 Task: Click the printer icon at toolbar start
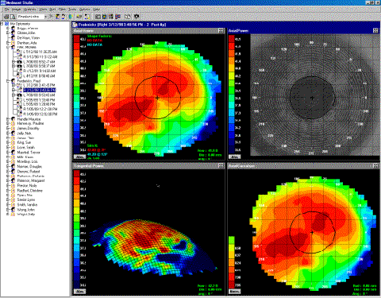coord(6,17)
